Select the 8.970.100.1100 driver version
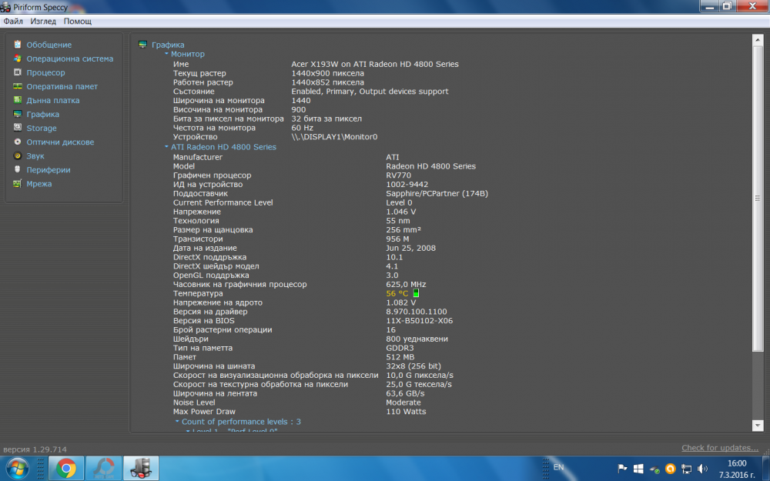Viewport: 770px width, 481px height. click(417, 312)
